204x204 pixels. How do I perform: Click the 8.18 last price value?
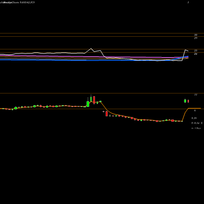pyautogui.click(x=194, y=118)
